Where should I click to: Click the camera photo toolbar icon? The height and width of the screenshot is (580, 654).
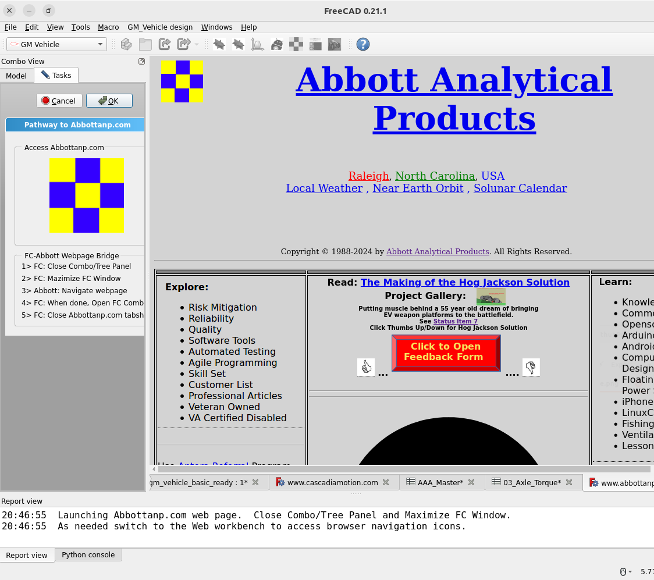point(334,44)
